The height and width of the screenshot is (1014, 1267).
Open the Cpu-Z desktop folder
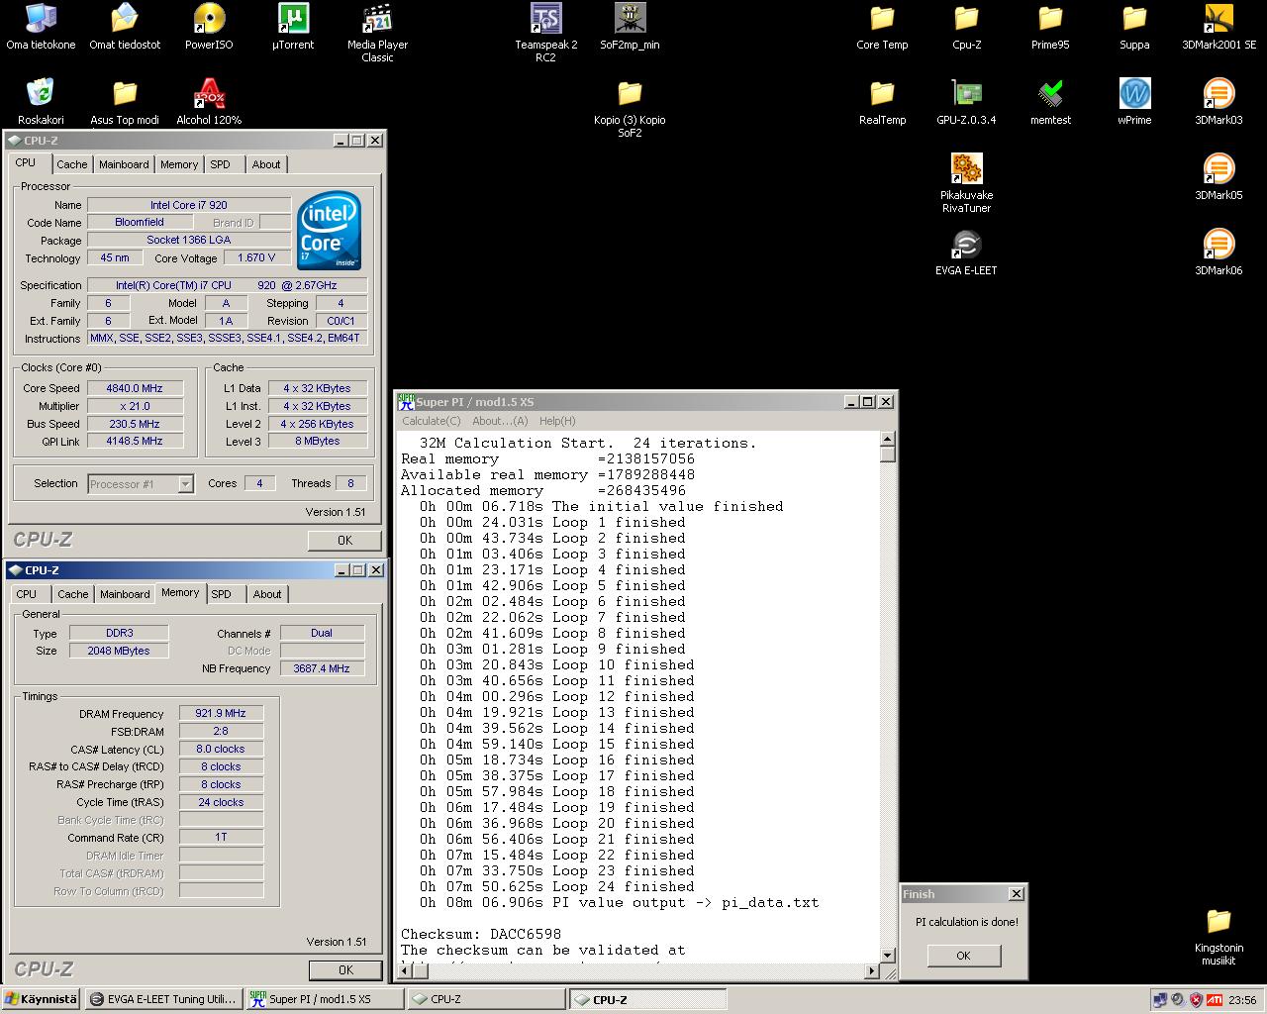coord(966,27)
